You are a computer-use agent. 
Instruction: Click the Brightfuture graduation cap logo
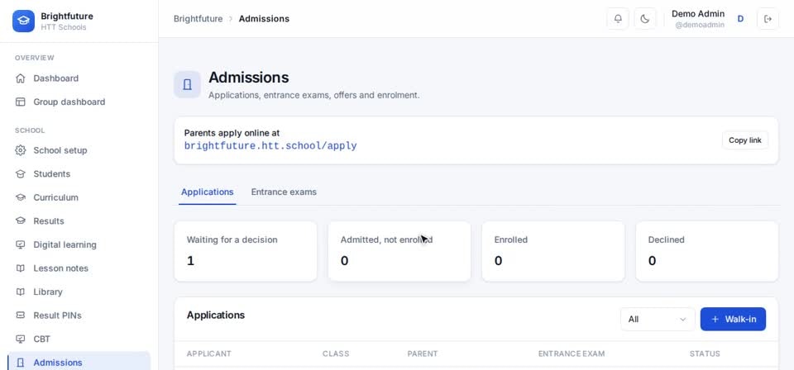click(x=23, y=21)
